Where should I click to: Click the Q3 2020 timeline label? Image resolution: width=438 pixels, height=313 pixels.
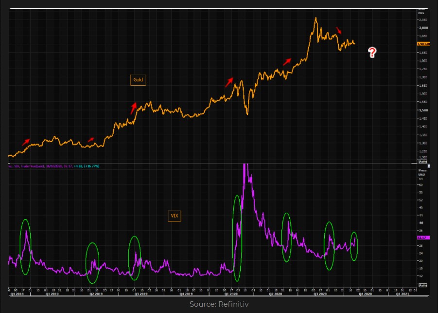[x=320, y=294]
